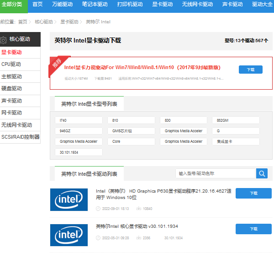Select SCSI/RAID控制器 sidebar category
Viewport: 274px width, 253px height.
(x=20, y=137)
